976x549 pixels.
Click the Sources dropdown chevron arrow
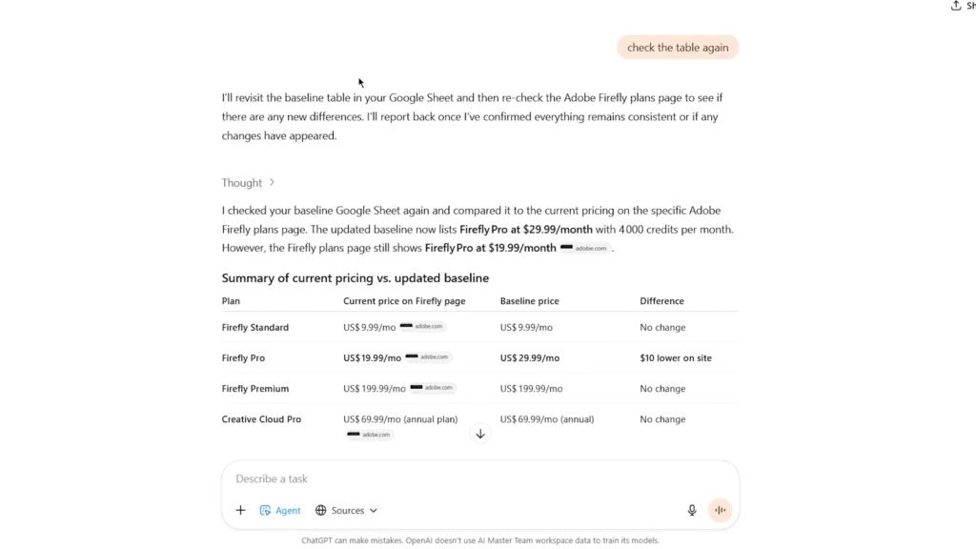pyautogui.click(x=374, y=510)
